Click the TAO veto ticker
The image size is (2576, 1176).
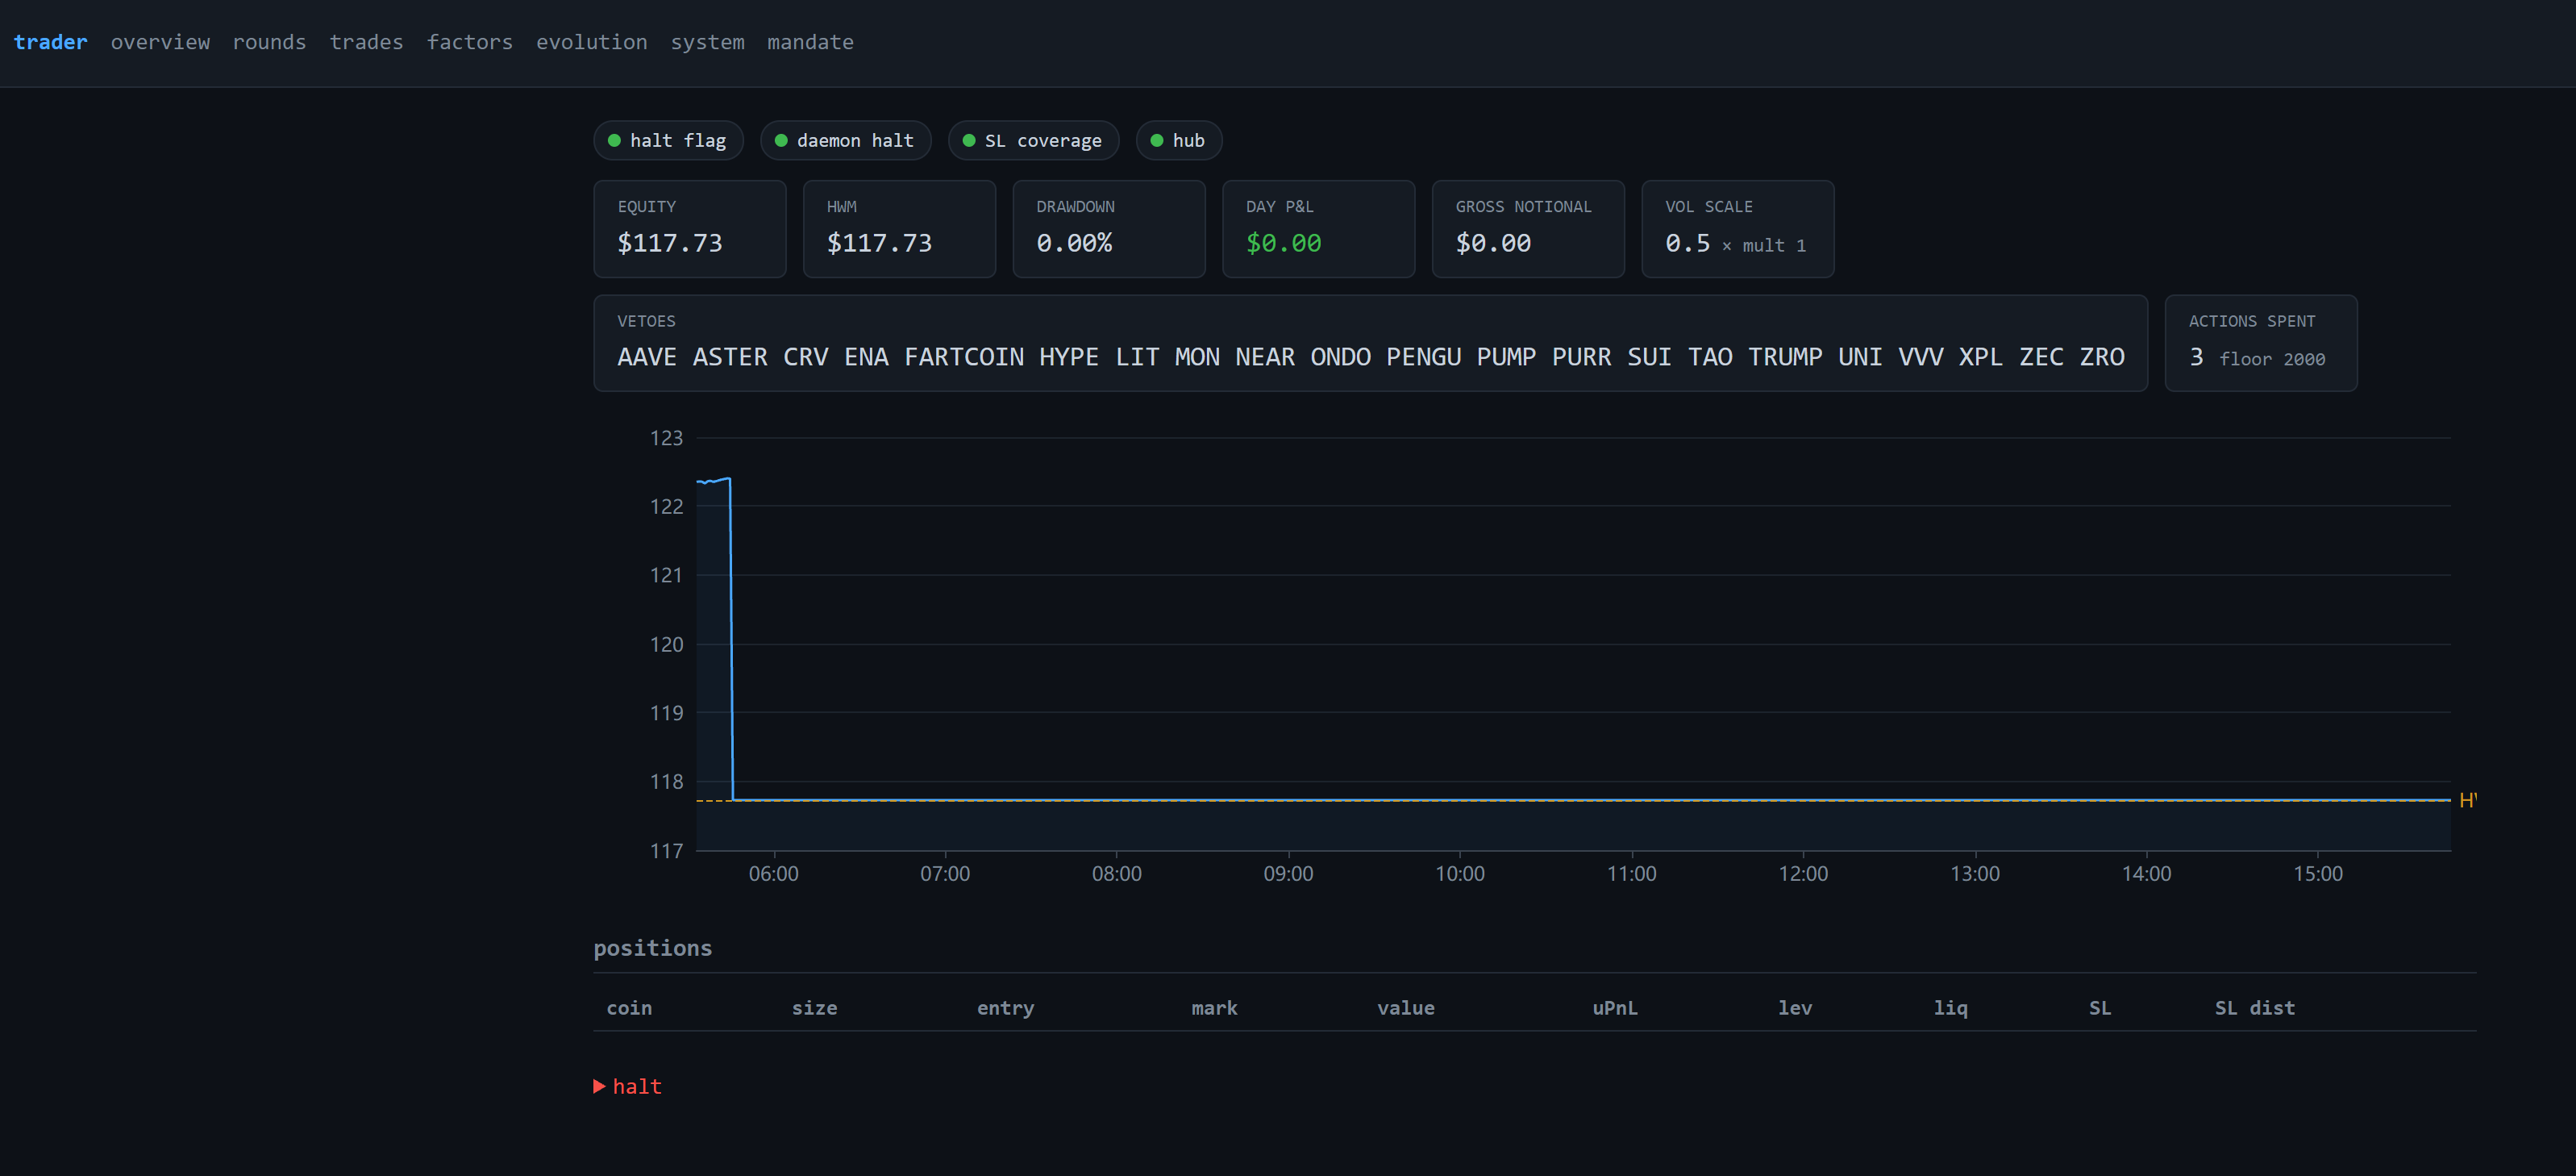coord(1710,357)
